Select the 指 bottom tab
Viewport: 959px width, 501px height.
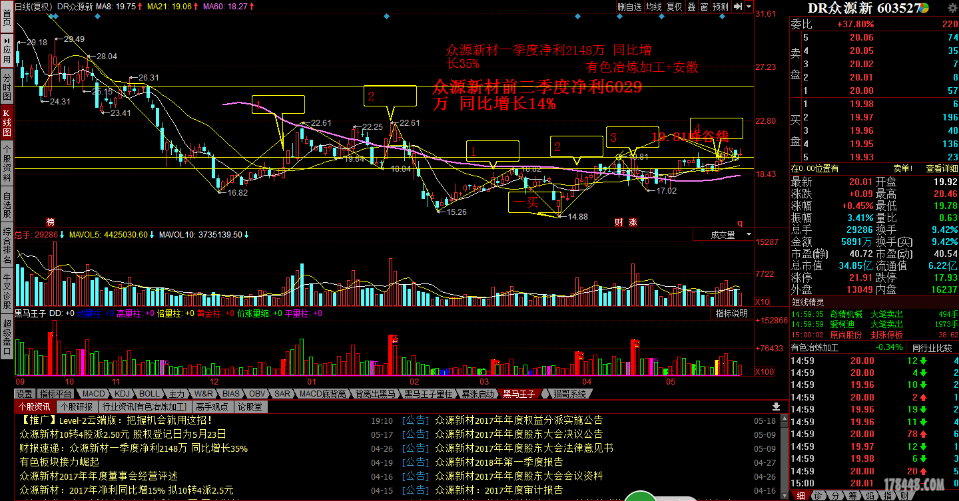(x=887, y=496)
